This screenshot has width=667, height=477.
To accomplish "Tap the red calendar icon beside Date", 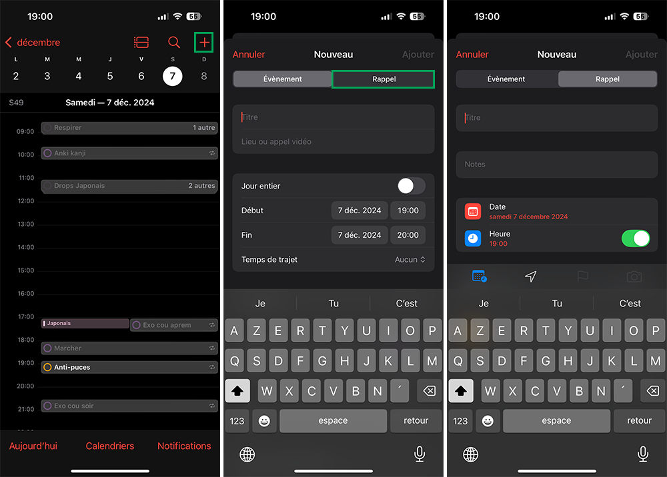I will pyautogui.click(x=473, y=211).
